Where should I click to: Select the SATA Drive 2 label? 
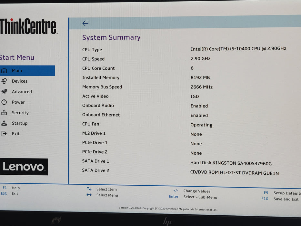[95, 170]
